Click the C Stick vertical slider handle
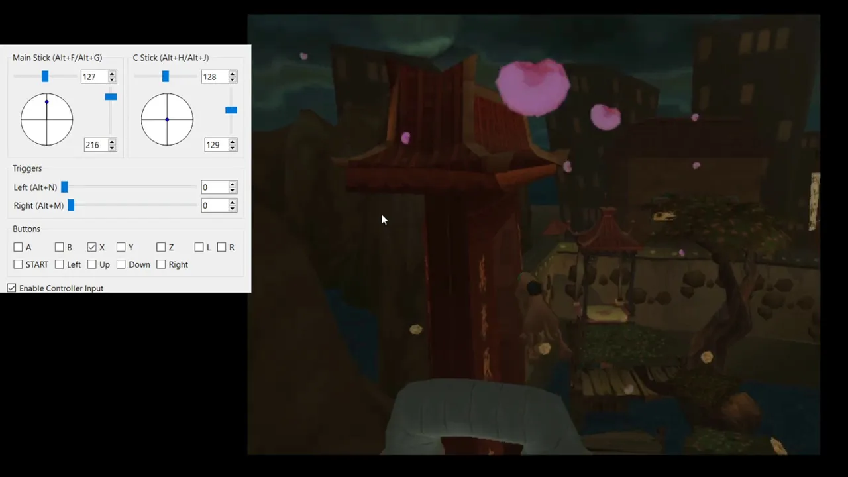The image size is (848, 477). 231,110
